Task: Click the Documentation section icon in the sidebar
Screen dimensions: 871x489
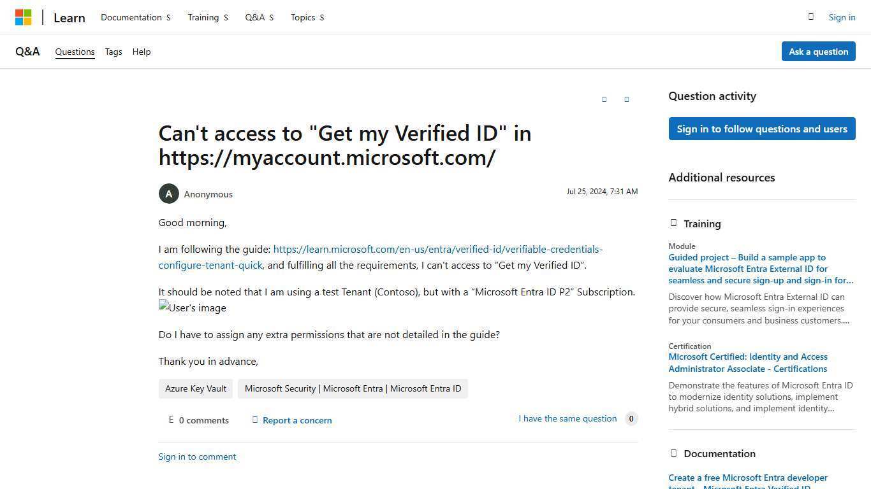Action: click(x=673, y=453)
